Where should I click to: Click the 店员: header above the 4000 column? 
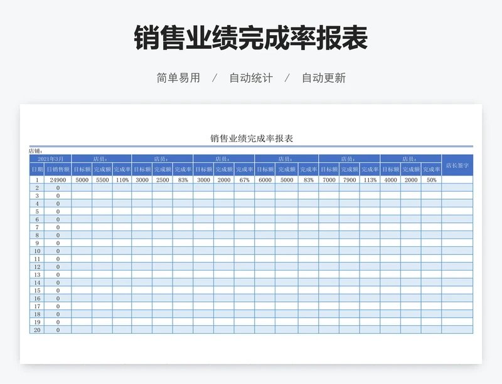click(x=411, y=158)
